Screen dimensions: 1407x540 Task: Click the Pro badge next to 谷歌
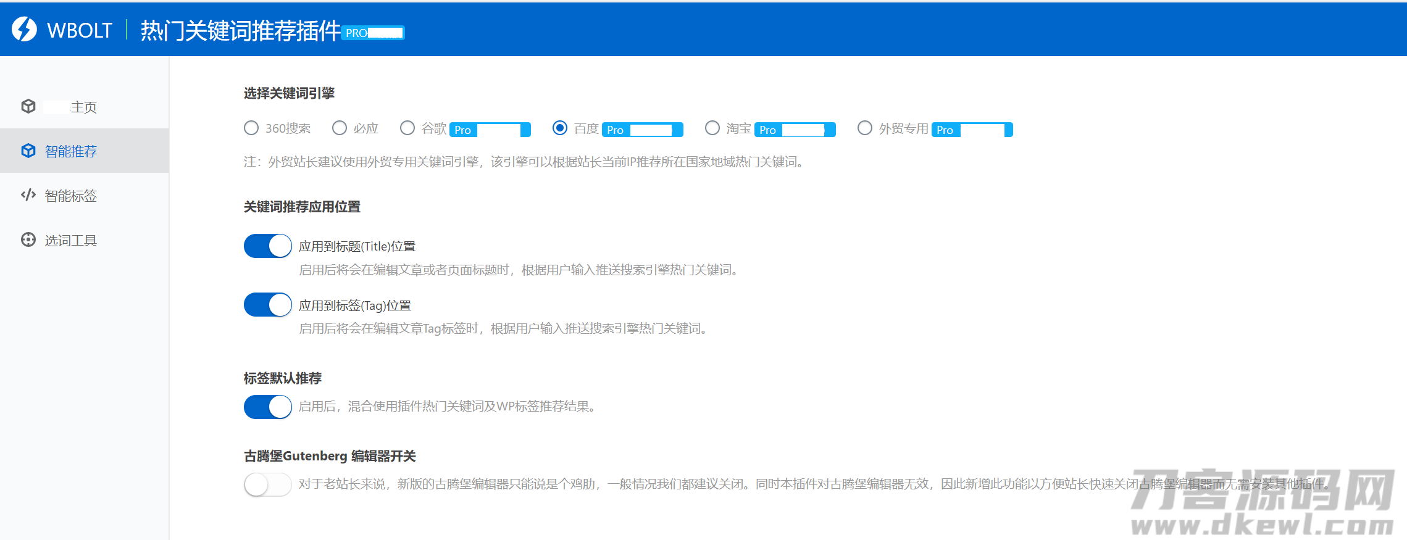[x=490, y=130]
